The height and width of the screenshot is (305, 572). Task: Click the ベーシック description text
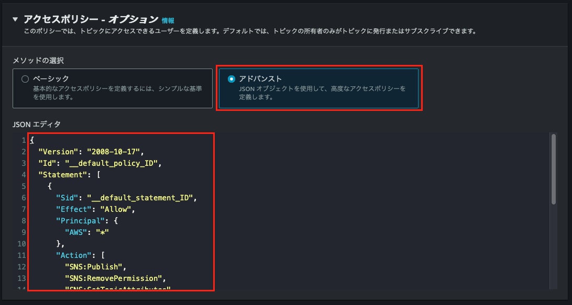point(117,93)
